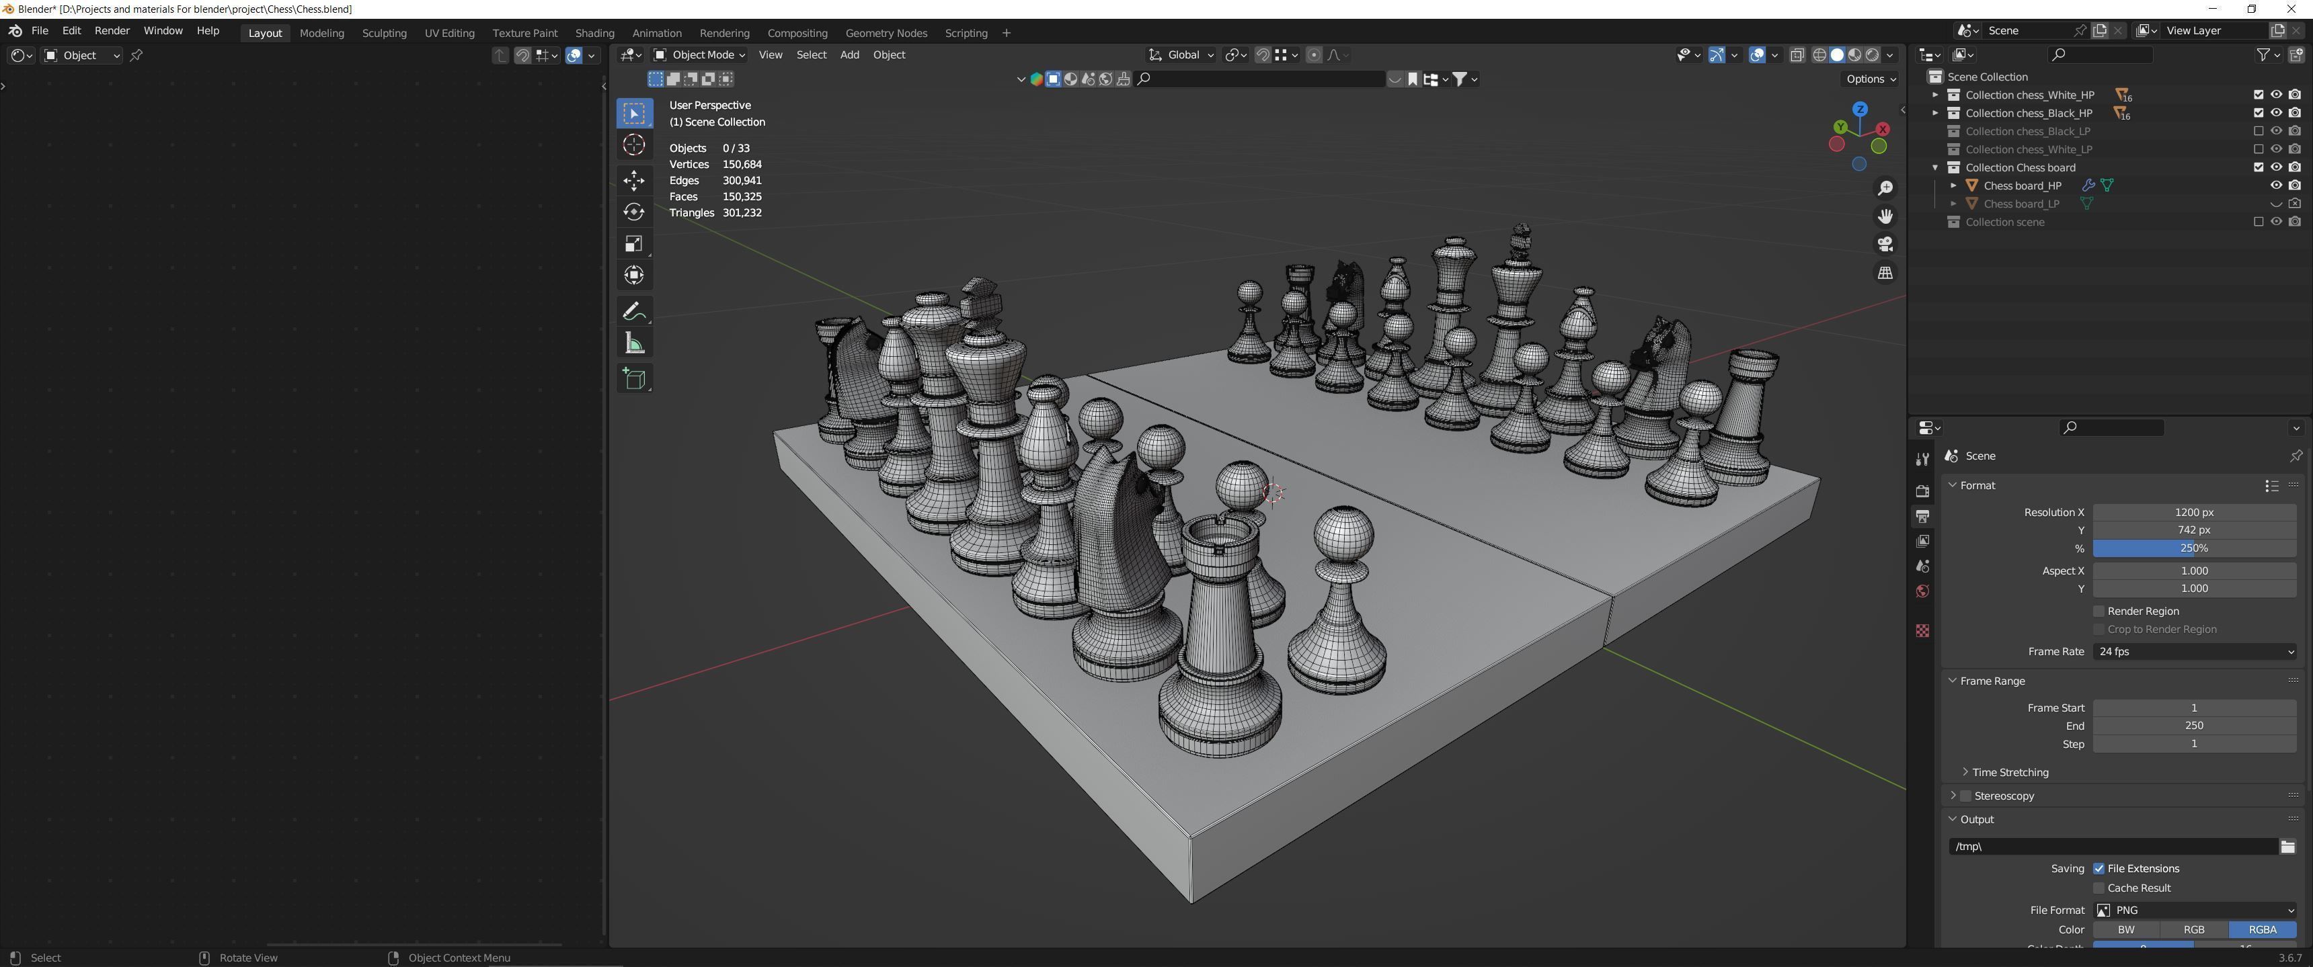Open the File menu
The height and width of the screenshot is (967, 2313).
pyautogui.click(x=40, y=30)
